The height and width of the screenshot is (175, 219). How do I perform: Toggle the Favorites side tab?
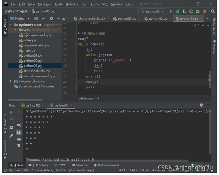click(x=5, y=149)
